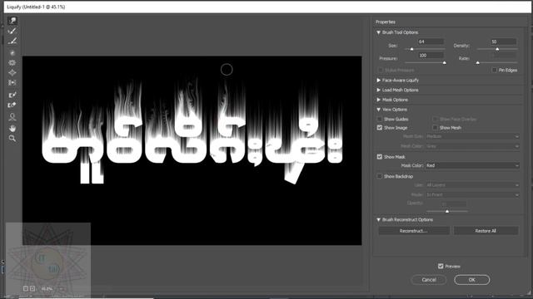The image size is (533, 299).
Task: Select the Push Left tool
Action: [x=12, y=83]
